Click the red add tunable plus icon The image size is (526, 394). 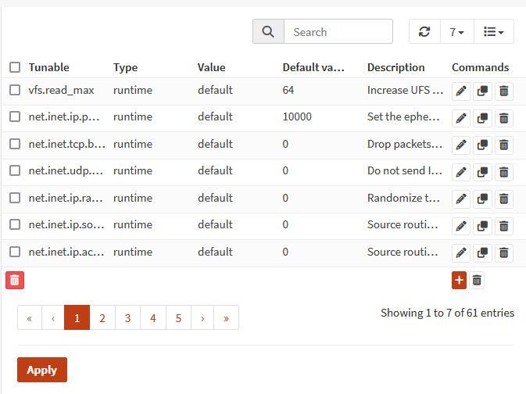[459, 280]
